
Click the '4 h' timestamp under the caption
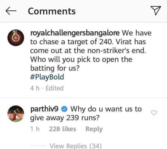[35, 88]
